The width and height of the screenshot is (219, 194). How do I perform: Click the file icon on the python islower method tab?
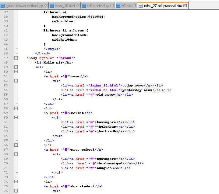click(x=3, y=6)
